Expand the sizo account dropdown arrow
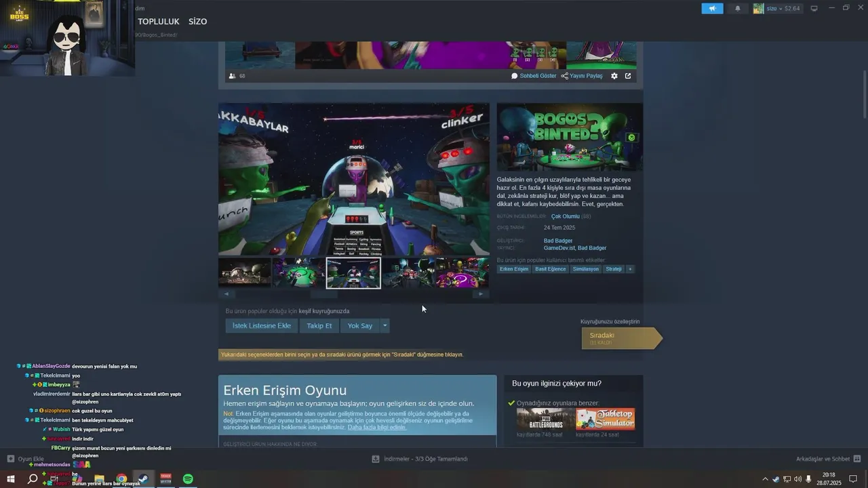The width and height of the screenshot is (868, 488). coord(779,9)
